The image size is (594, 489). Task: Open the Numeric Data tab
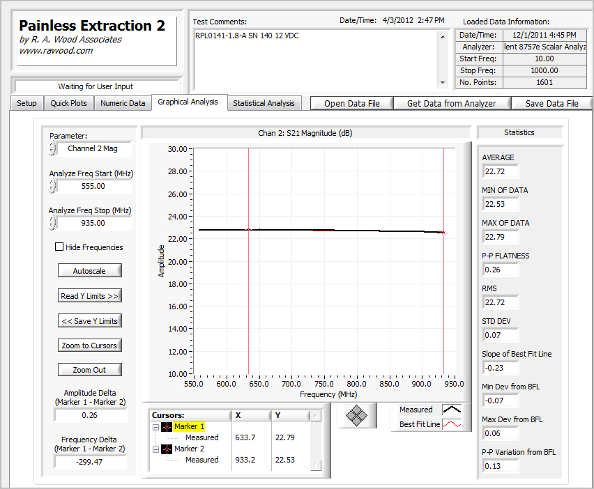coord(123,103)
